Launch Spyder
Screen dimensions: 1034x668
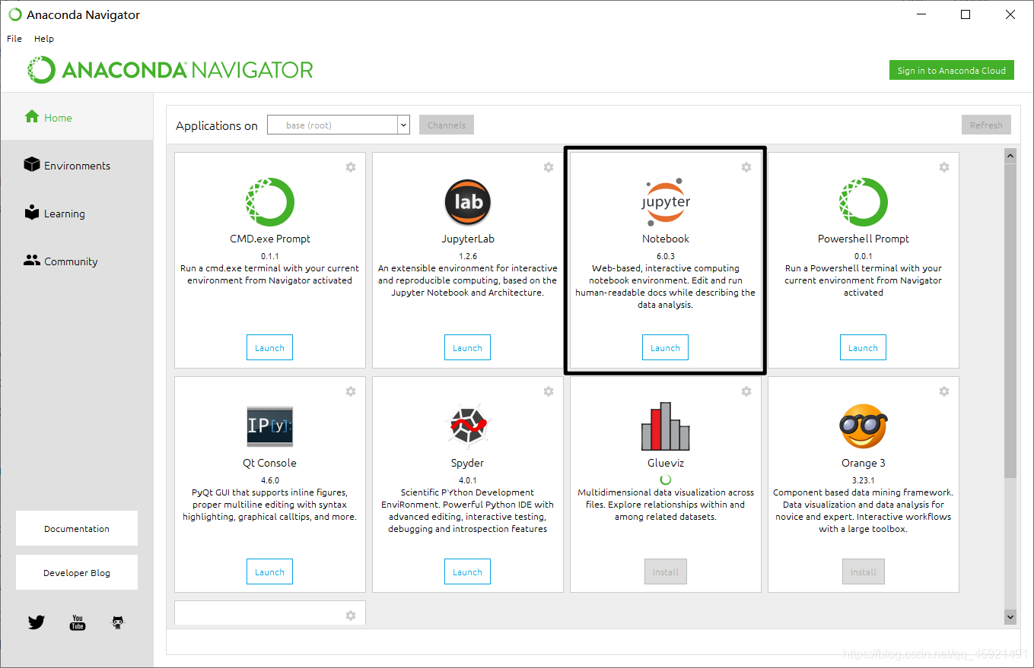click(x=467, y=571)
